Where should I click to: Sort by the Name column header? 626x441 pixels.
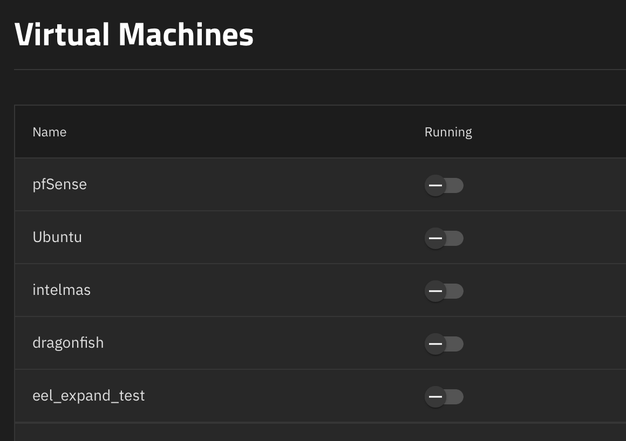(50, 132)
